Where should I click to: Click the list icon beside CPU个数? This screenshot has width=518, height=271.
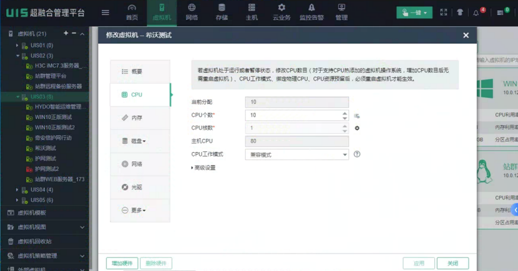tap(358, 115)
